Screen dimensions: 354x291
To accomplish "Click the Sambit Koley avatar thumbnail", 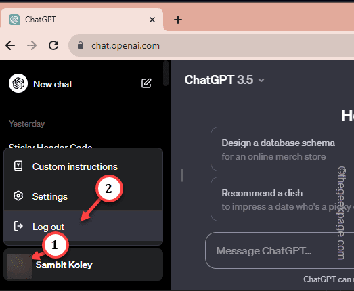I will pos(20,267).
